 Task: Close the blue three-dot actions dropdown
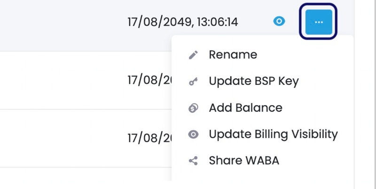(x=319, y=22)
